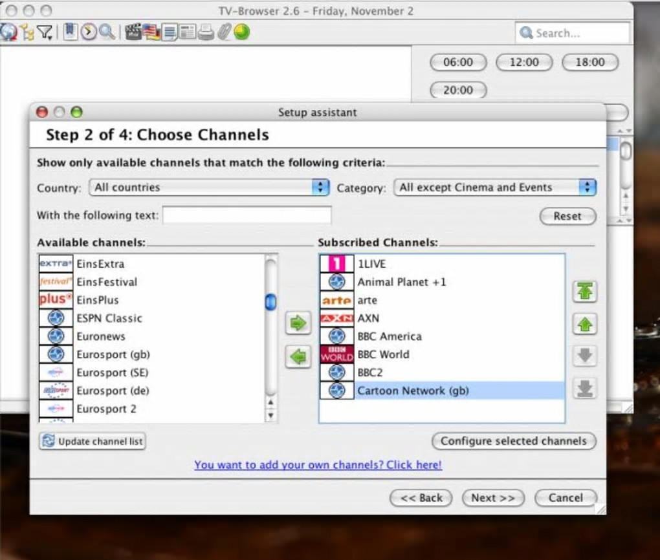This screenshot has width=660, height=560.
Task: Select BBC World subscribed channel
Action: (x=442, y=354)
